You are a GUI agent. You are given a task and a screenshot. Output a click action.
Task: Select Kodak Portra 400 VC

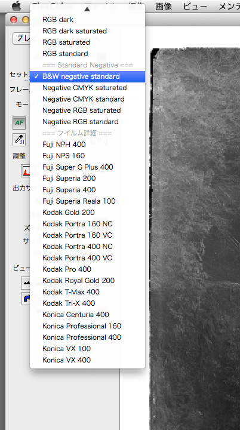[87, 258]
